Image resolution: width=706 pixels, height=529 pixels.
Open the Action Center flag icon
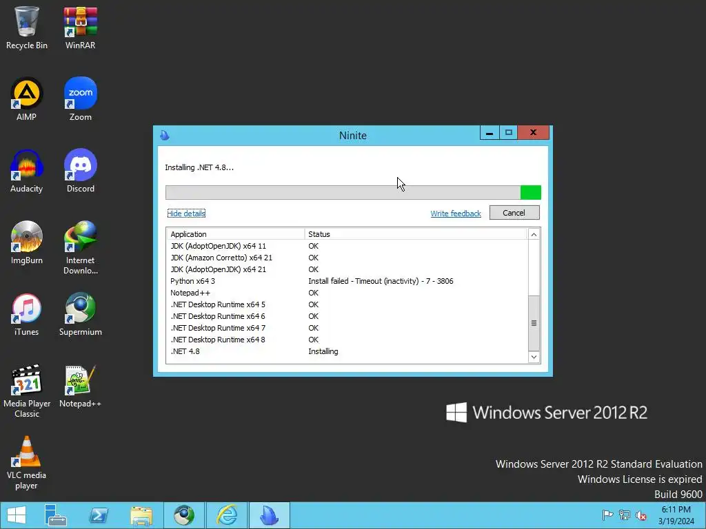point(607,515)
